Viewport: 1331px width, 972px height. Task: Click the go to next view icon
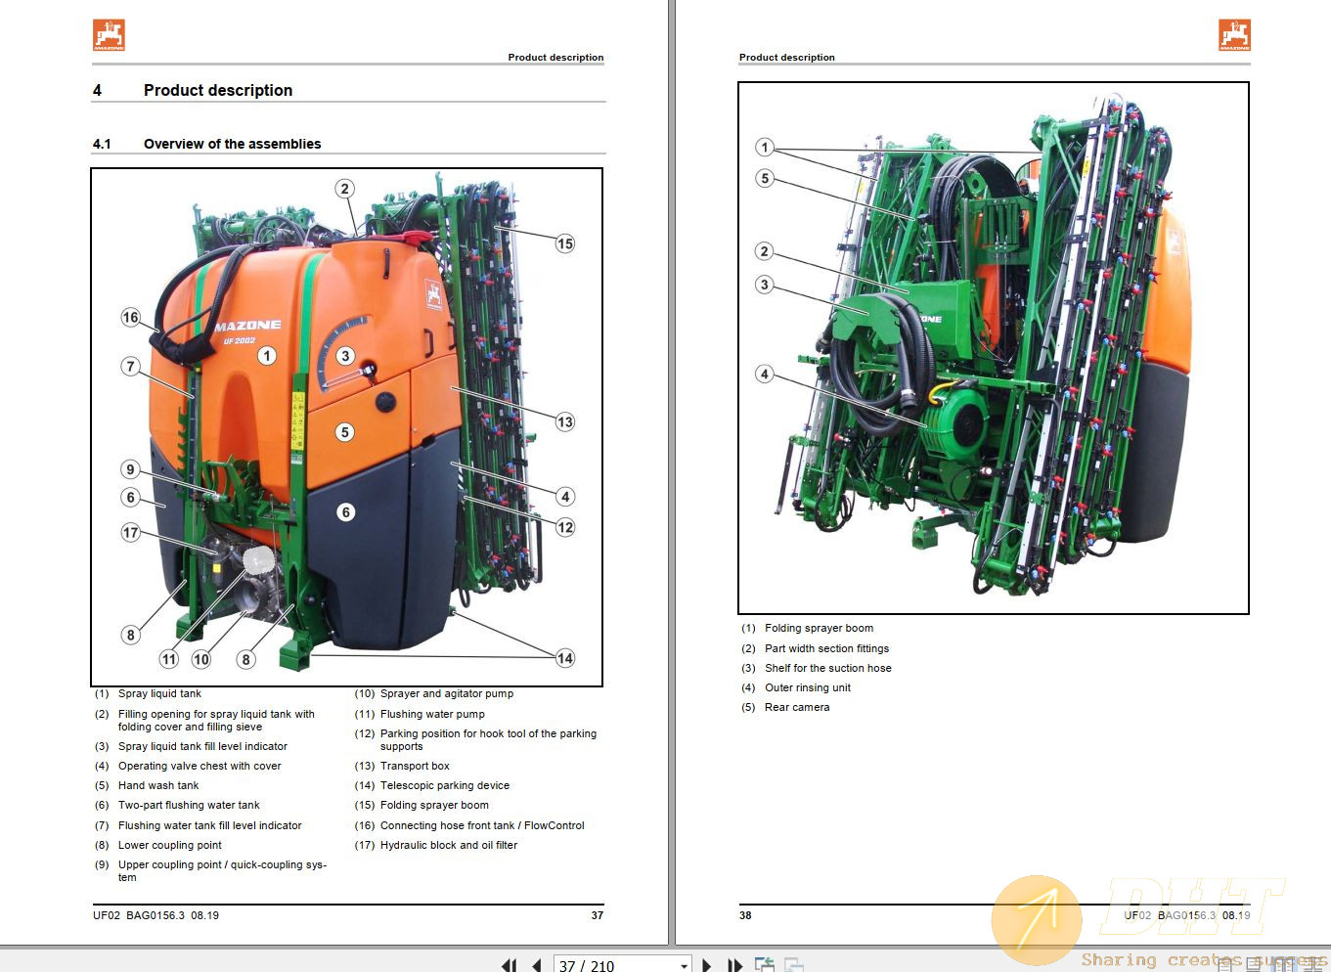point(794,965)
